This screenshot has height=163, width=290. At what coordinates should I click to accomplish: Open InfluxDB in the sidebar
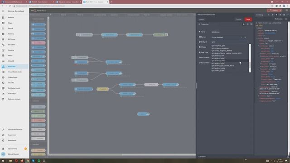click(x=14, y=61)
